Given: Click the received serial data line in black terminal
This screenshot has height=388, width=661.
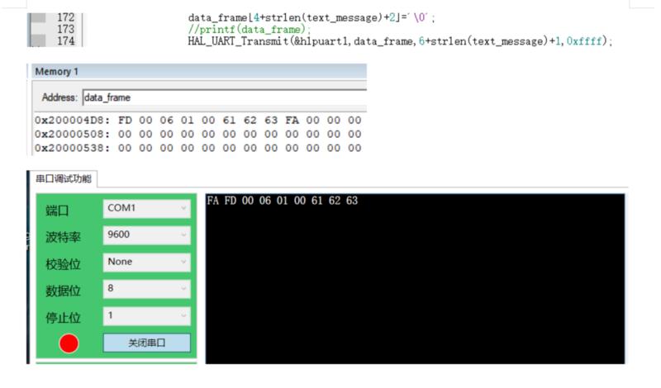Looking at the screenshot, I should click(x=282, y=201).
